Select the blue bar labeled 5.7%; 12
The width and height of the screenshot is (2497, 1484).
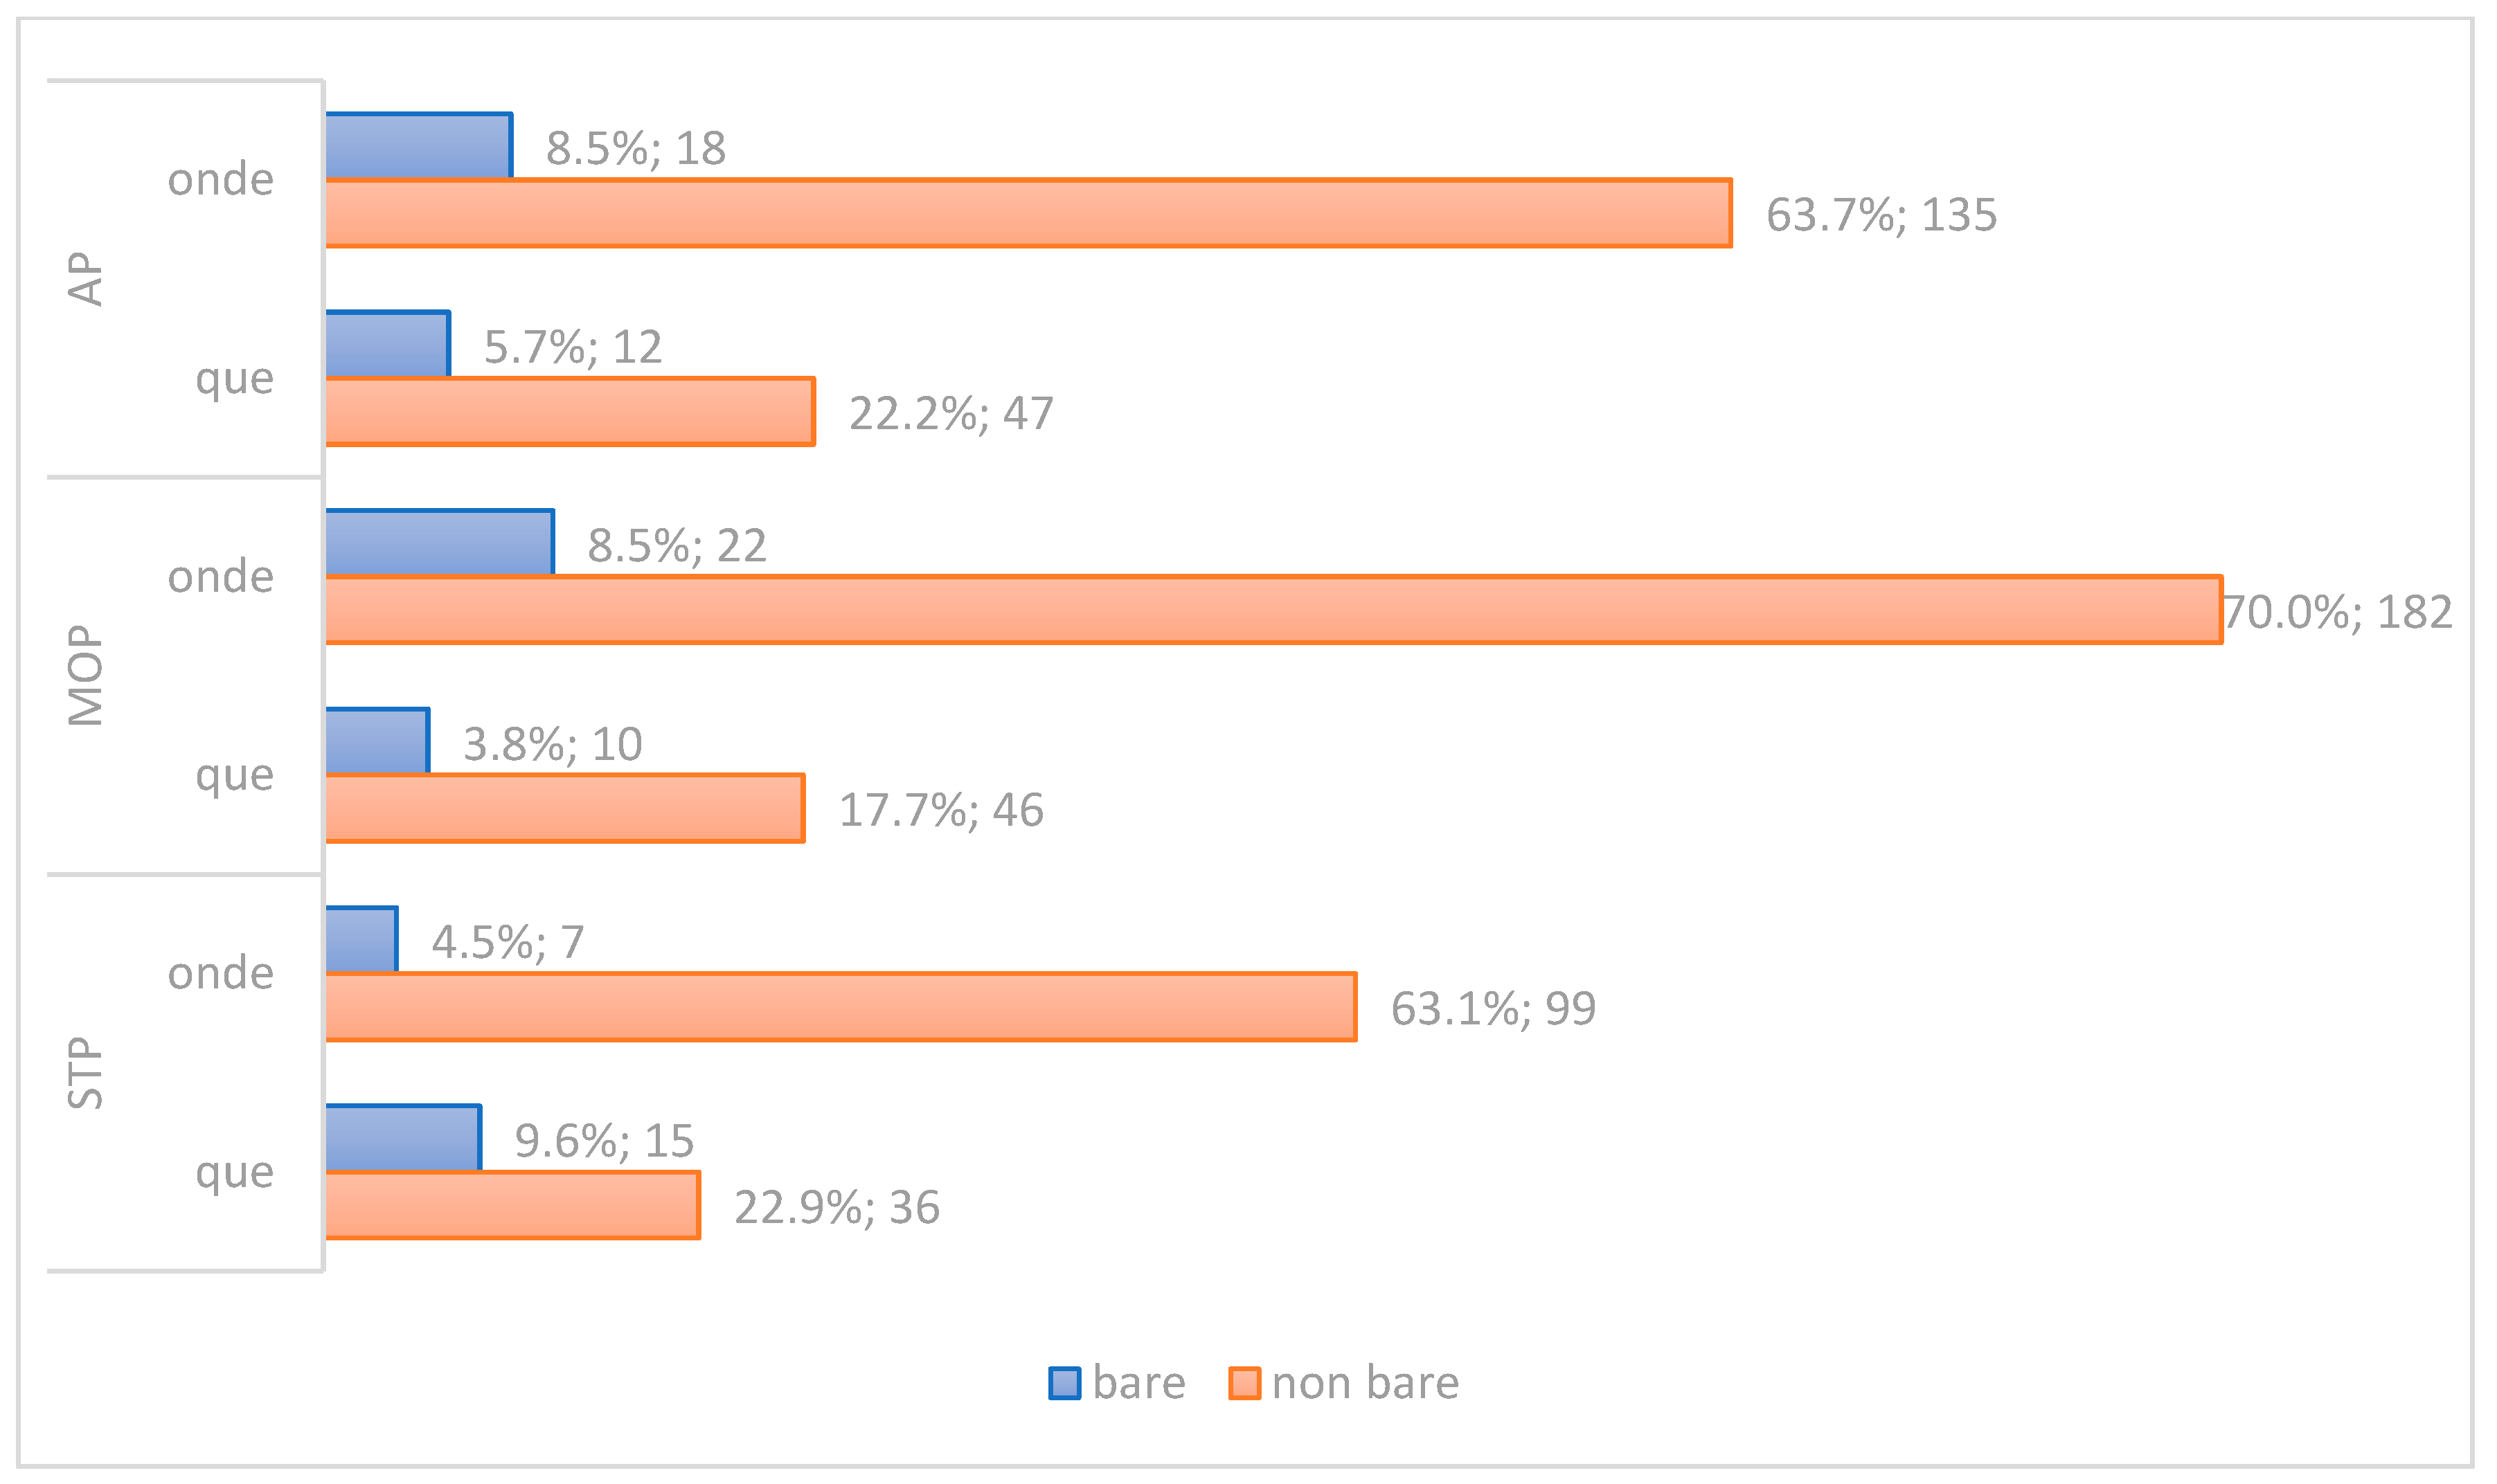pyautogui.click(x=387, y=344)
